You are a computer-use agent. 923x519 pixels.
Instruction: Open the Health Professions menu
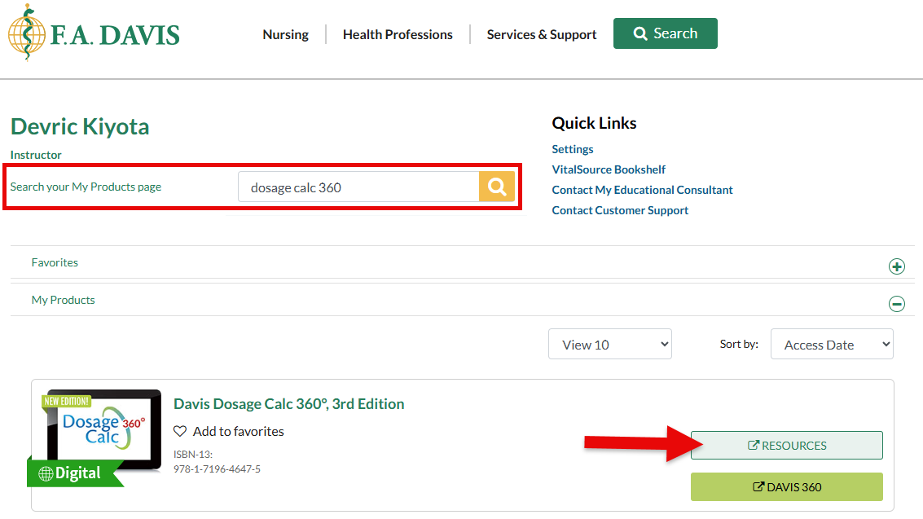398,34
